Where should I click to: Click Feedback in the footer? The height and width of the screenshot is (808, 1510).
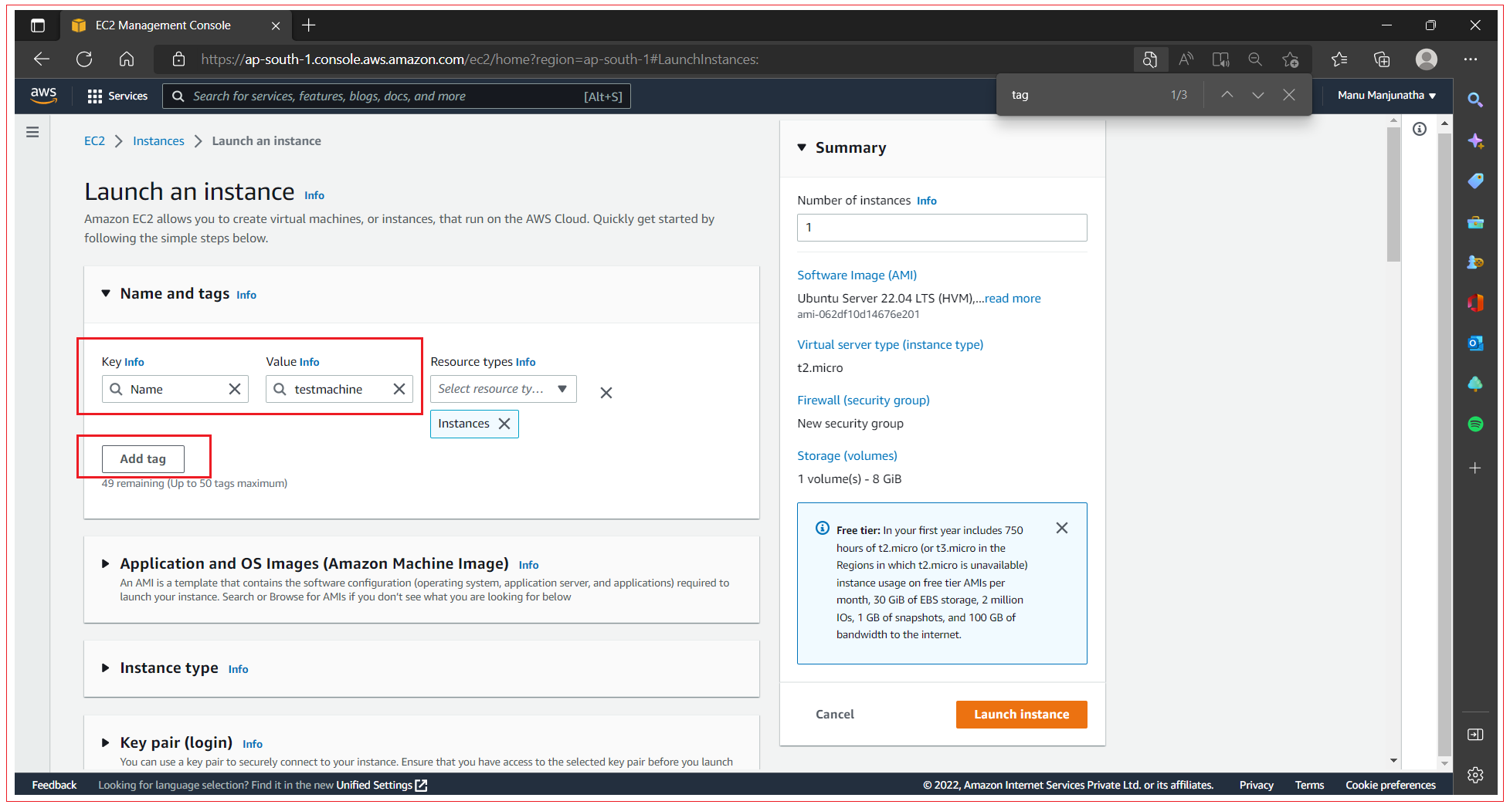click(x=54, y=785)
